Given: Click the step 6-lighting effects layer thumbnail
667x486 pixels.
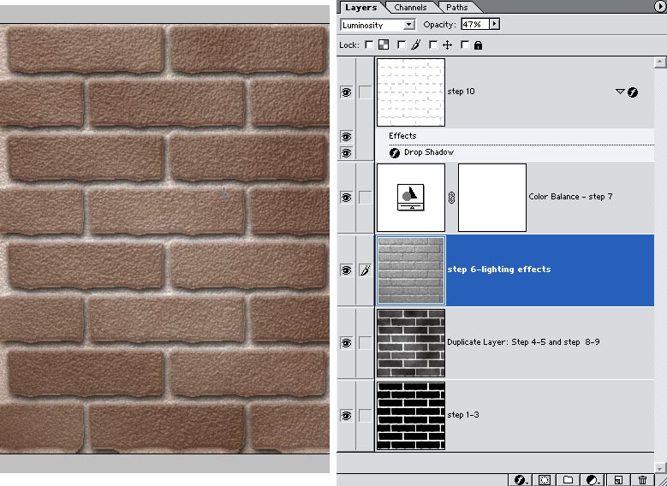Looking at the screenshot, I should tap(411, 270).
